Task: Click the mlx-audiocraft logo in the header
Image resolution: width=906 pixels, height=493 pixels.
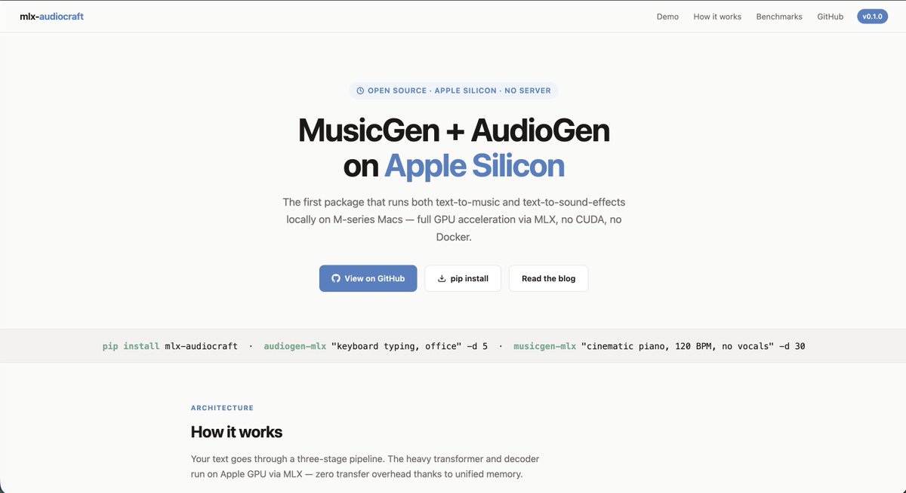Action: 51,17
